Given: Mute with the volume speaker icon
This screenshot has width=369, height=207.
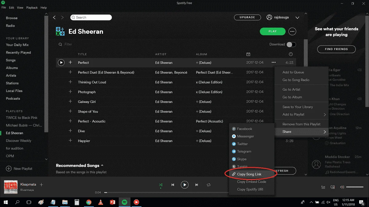Looking at the screenshot, I should pyautogui.click(x=342, y=187).
